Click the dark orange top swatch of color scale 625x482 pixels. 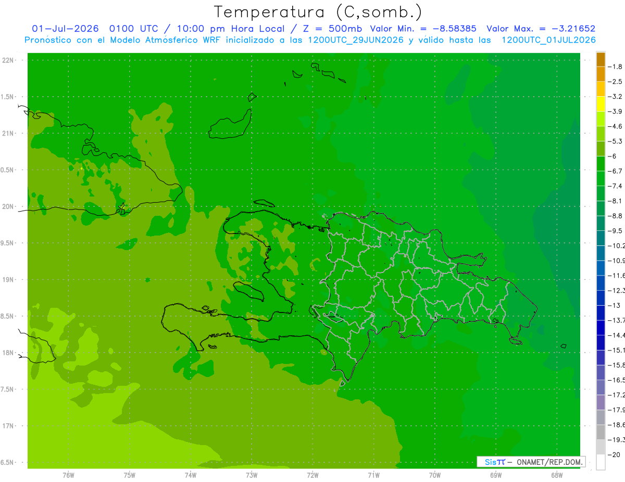click(x=601, y=59)
